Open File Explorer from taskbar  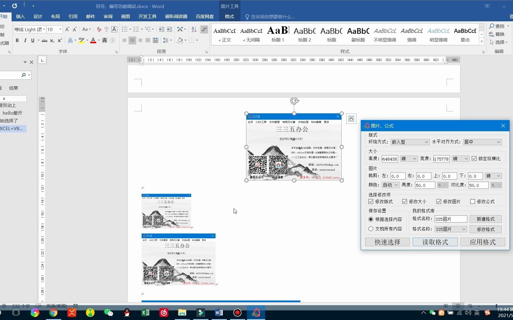pyautogui.click(x=182, y=313)
